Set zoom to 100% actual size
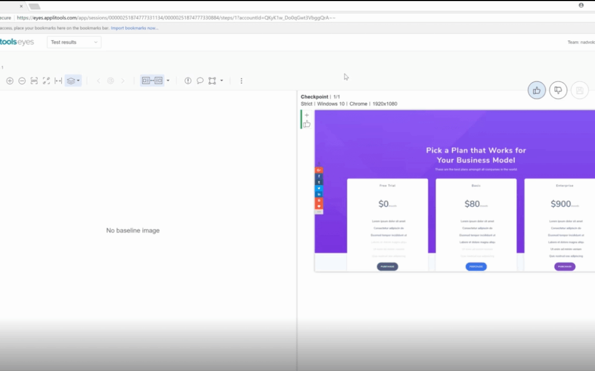This screenshot has height=371, width=595. [x=34, y=81]
